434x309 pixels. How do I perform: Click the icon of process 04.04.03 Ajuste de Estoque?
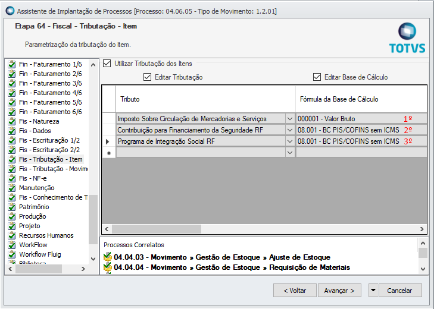tap(107, 257)
